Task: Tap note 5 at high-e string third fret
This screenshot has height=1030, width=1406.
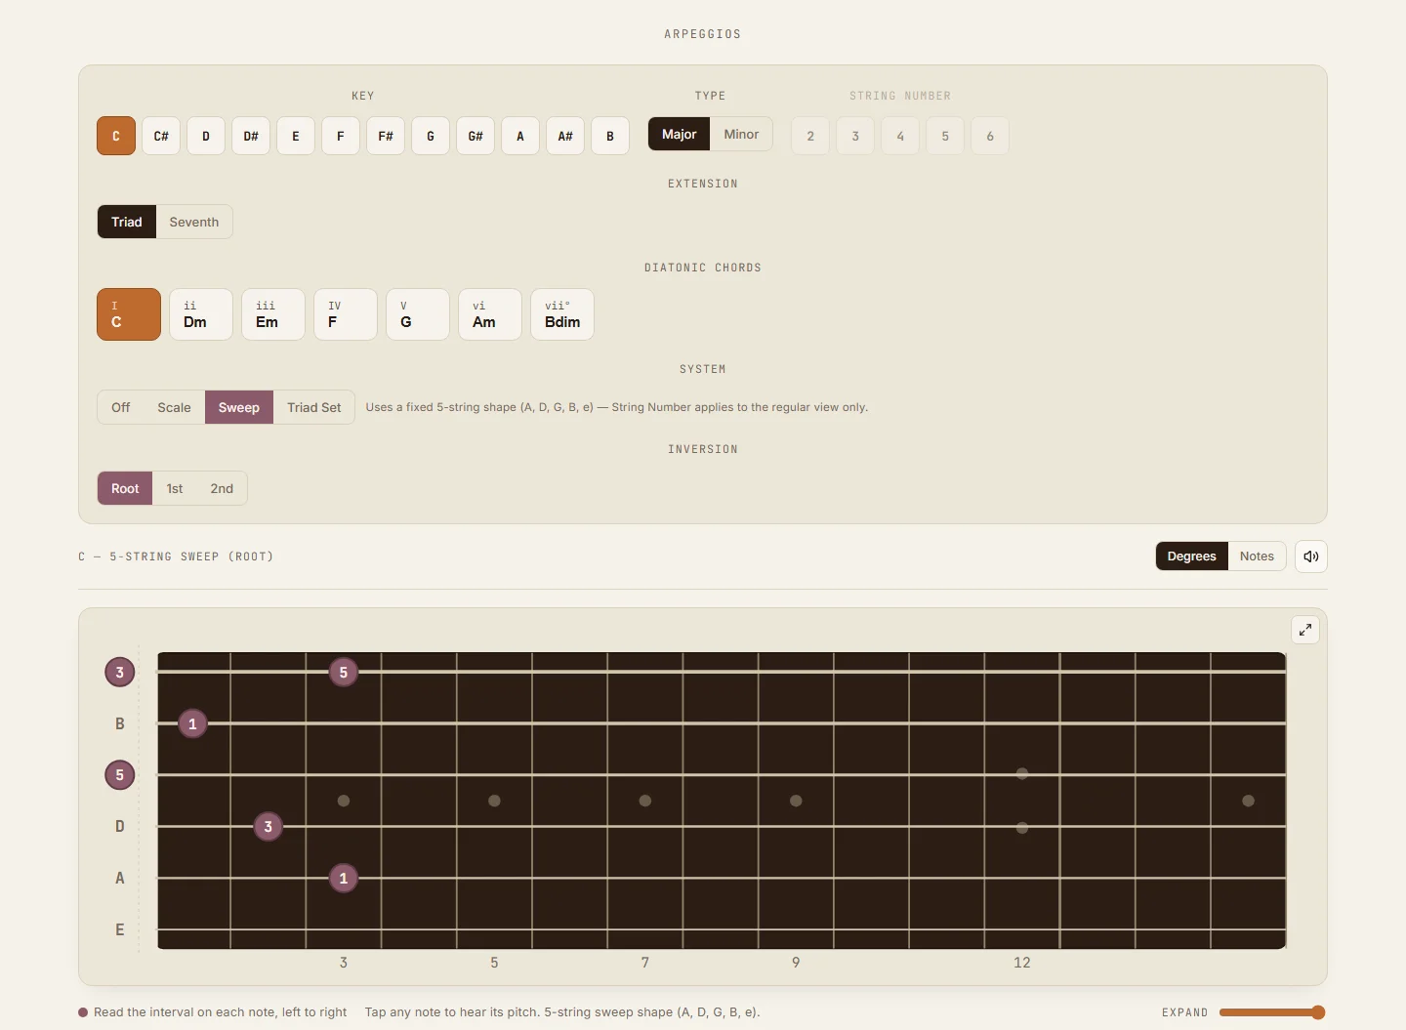Action: [x=343, y=672]
